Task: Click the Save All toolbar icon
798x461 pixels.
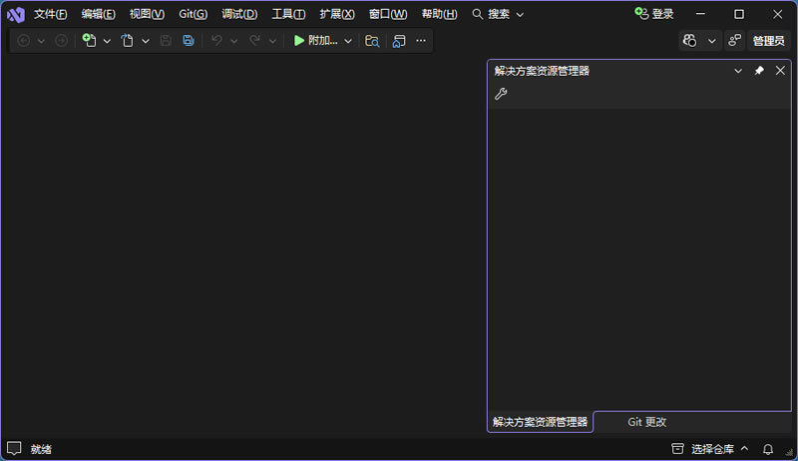Action: click(x=189, y=41)
